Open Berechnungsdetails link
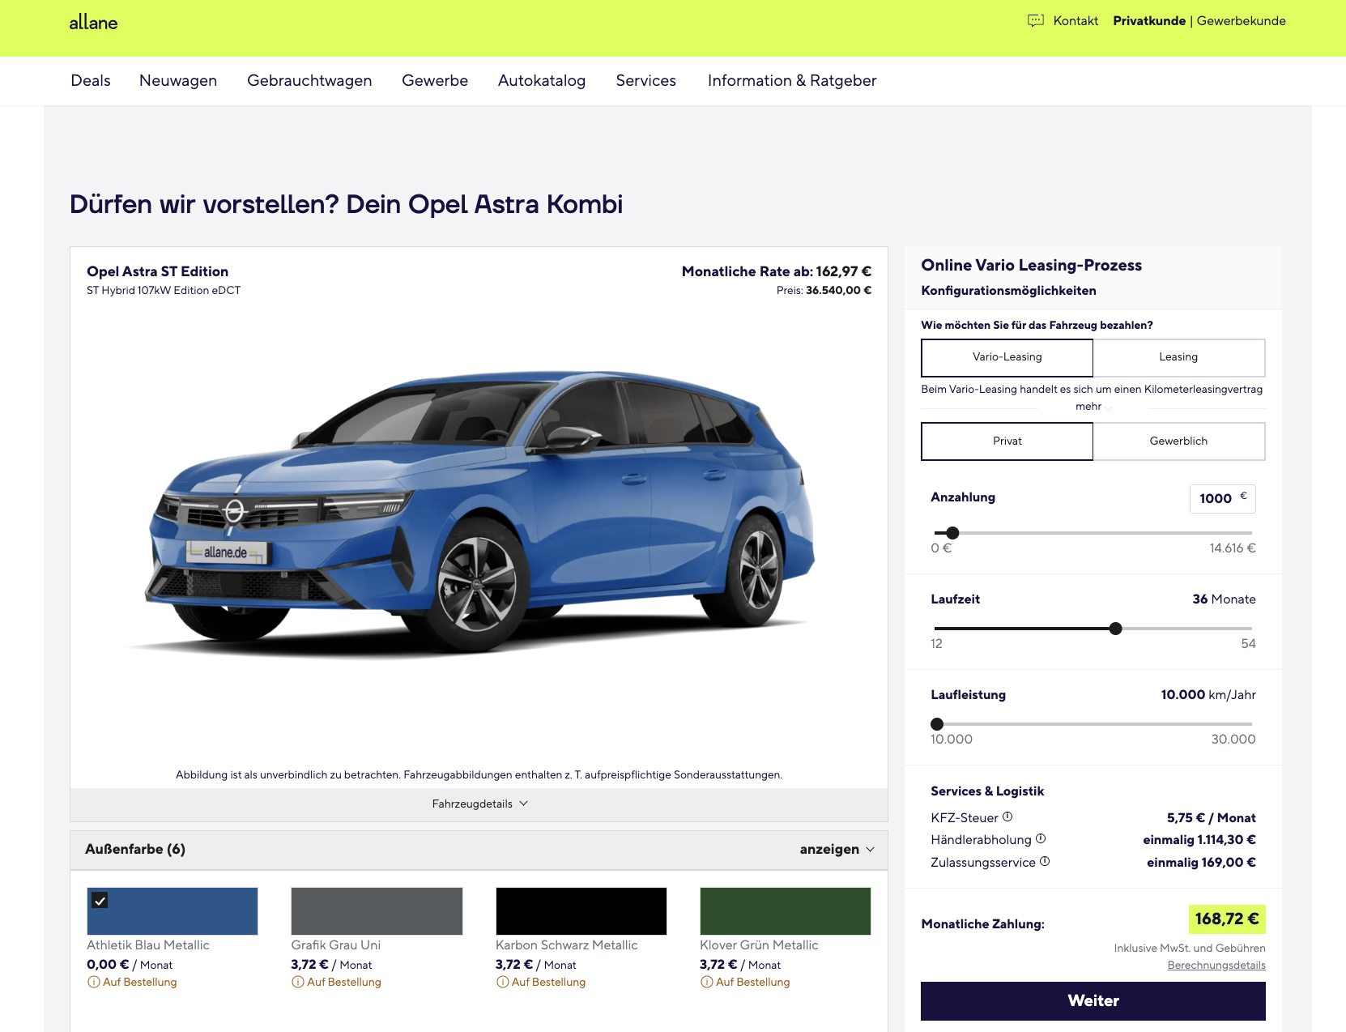Image resolution: width=1346 pixels, height=1032 pixels. click(x=1216, y=966)
